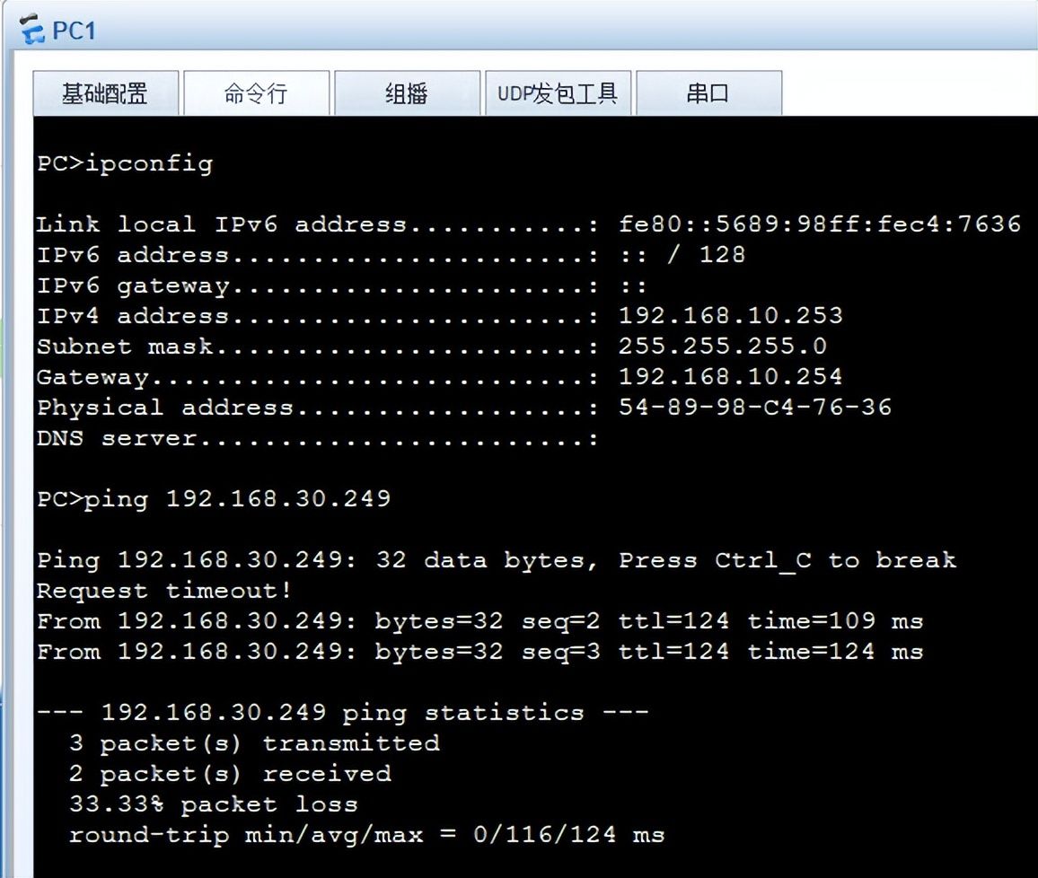1038x878 pixels.
Task: Click the IPv4 address 192.168.10.253
Action: coord(730,316)
